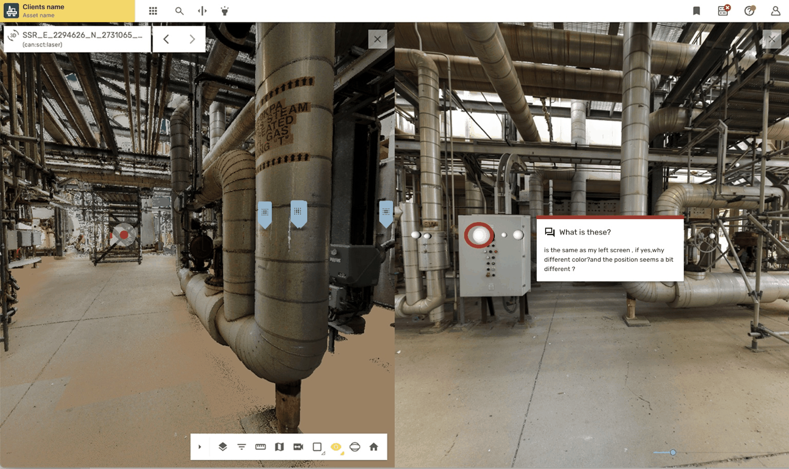Open the bookmarks icon
This screenshot has width=789, height=469.
[x=697, y=11]
